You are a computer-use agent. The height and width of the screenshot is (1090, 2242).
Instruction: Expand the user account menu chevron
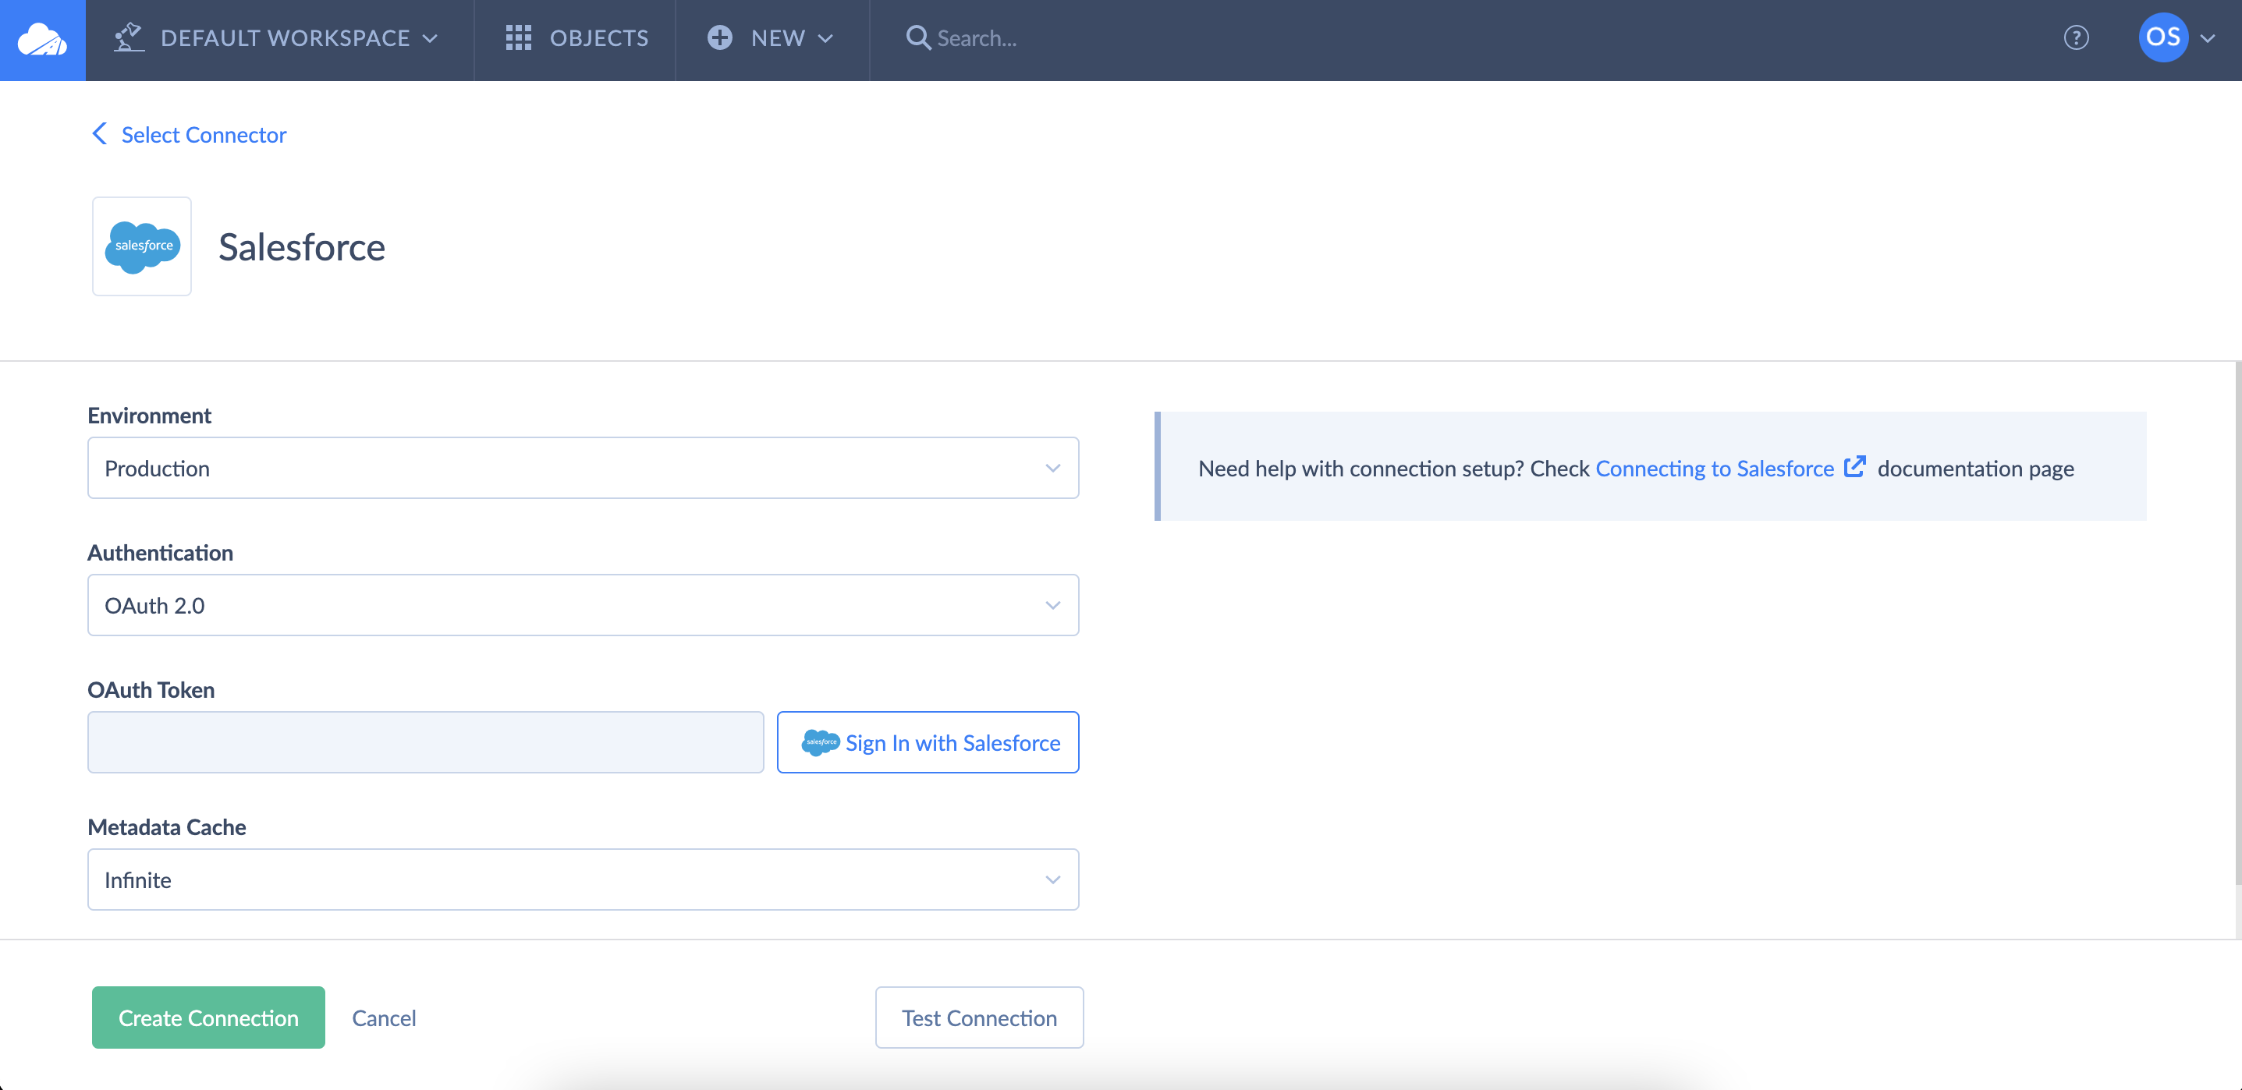coord(2208,38)
